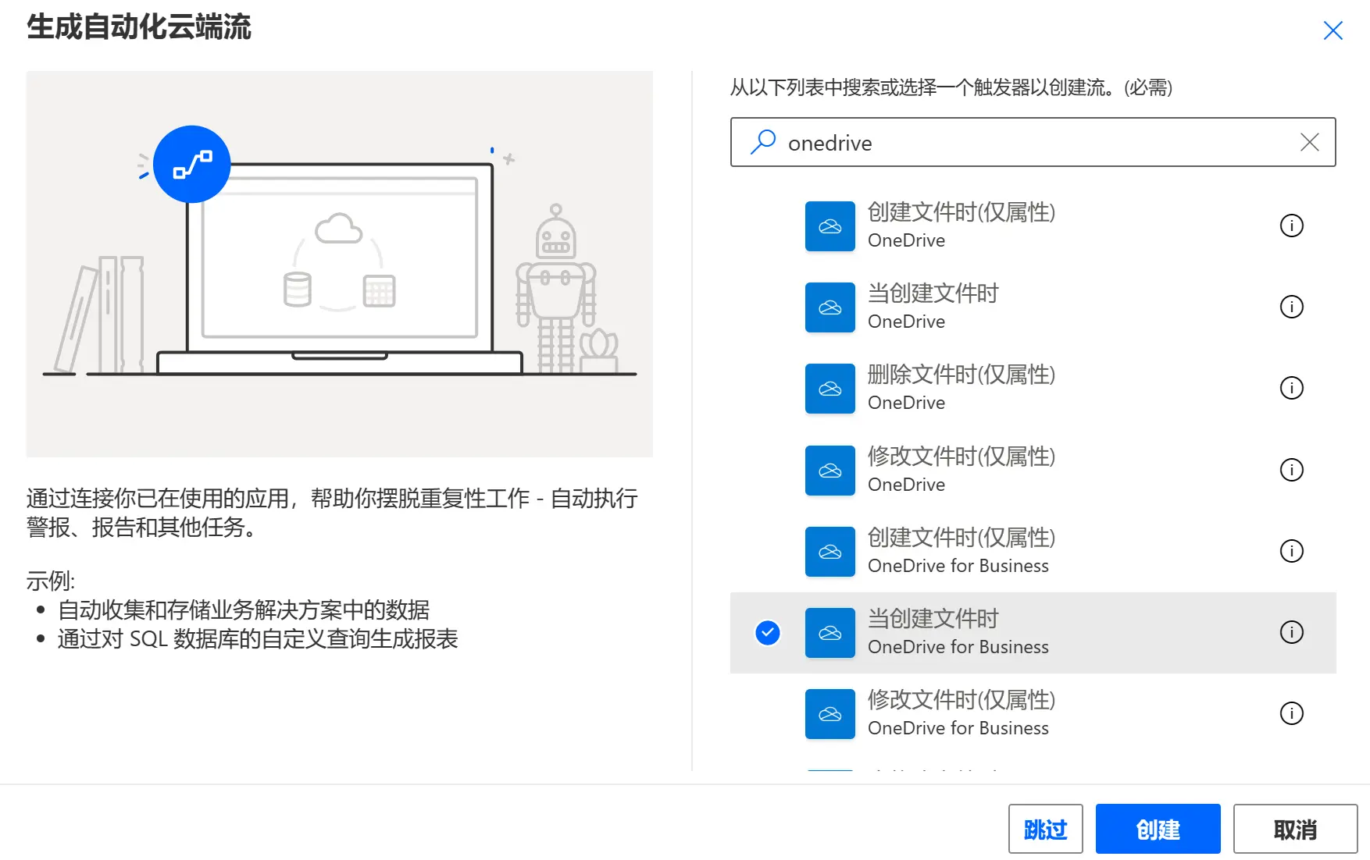This screenshot has width=1370, height=860.
Task: Click icon for 创建文件时(仅属性) OneDrive for Business
Action: point(830,552)
